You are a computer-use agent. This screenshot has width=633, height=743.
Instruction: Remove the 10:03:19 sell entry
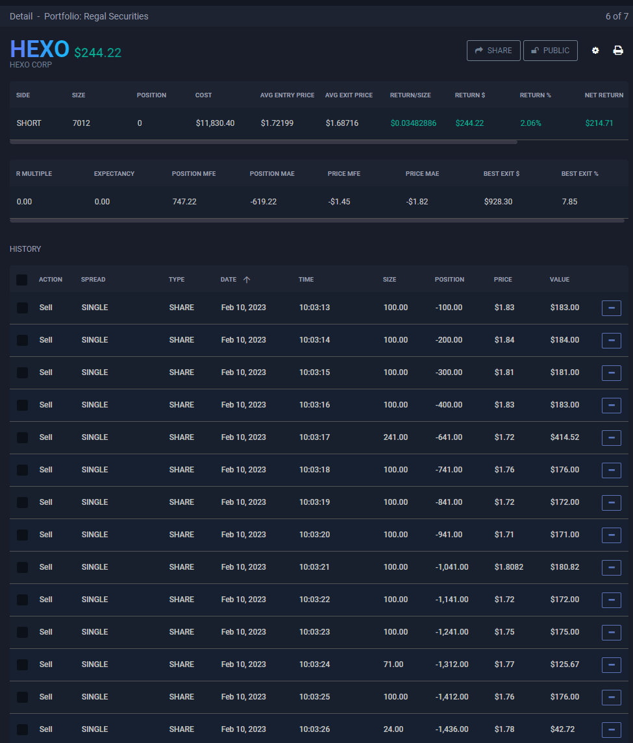pos(611,503)
